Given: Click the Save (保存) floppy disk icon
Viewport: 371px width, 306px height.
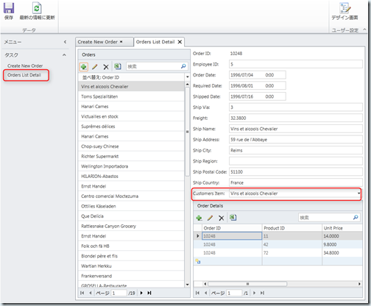Looking at the screenshot, I should pyautogui.click(x=9, y=8).
